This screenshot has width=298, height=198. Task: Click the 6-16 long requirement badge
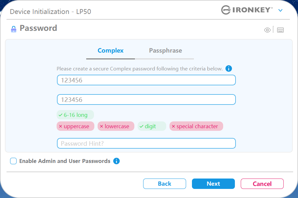click(75, 115)
